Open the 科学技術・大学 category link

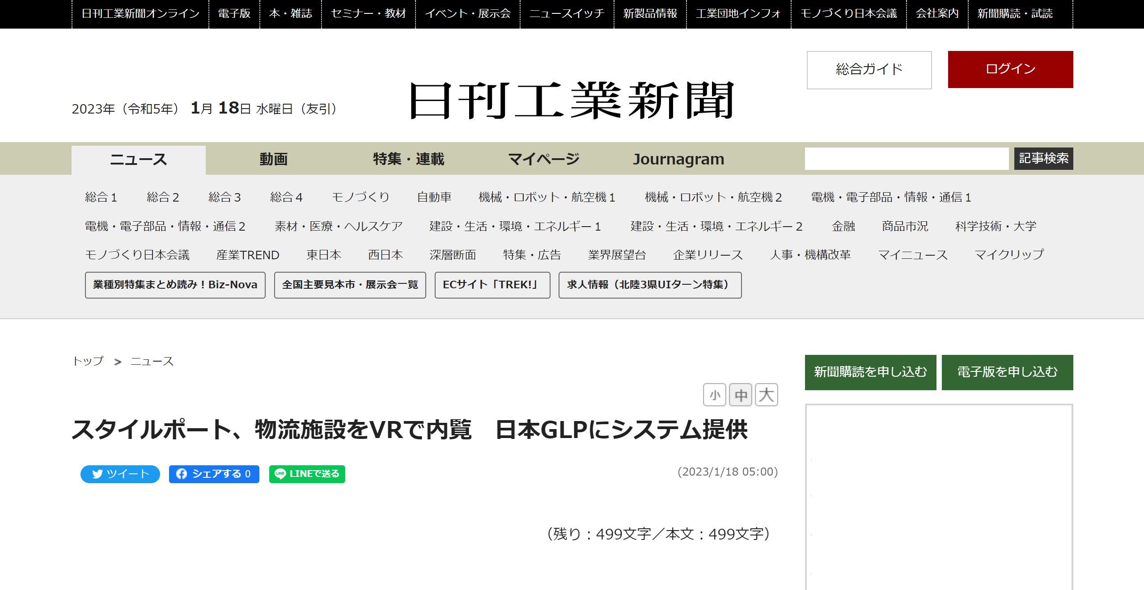pyautogui.click(x=996, y=226)
